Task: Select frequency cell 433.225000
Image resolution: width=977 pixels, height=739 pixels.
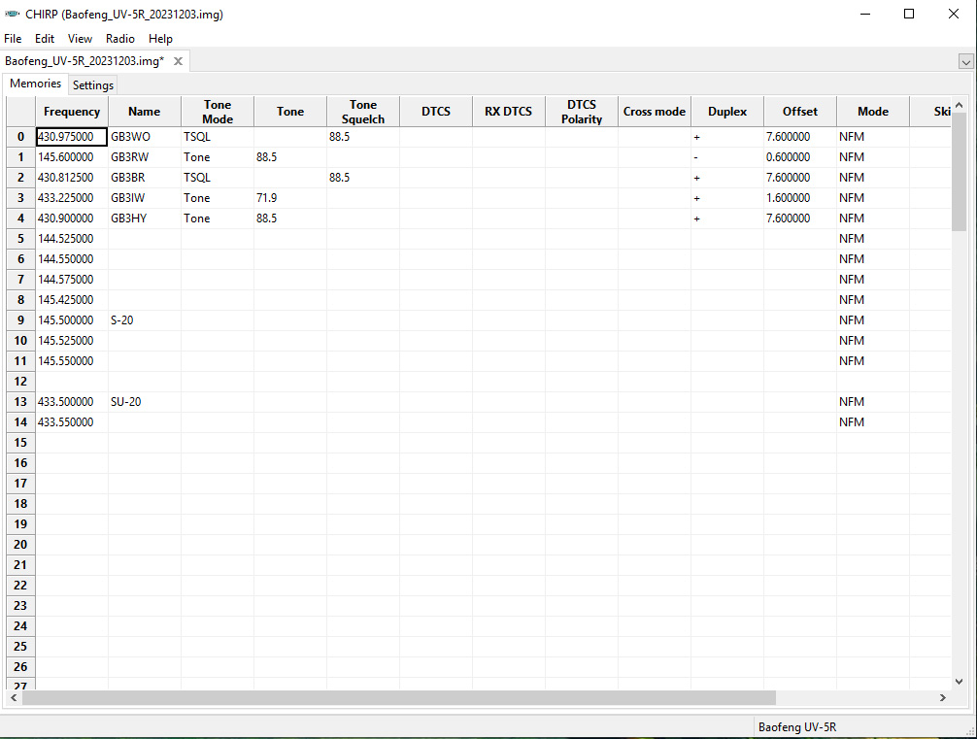Action: point(72,197)
